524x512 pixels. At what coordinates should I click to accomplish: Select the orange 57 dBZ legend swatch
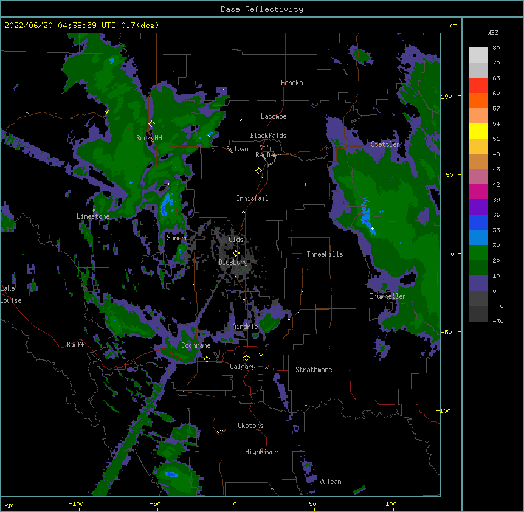tap(478, 100)
